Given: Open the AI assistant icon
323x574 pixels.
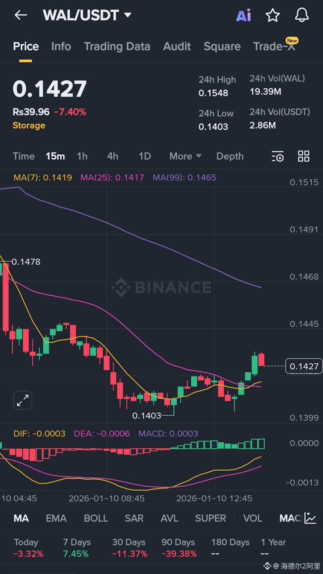Looking at the screenshot, I should [244, 15].
